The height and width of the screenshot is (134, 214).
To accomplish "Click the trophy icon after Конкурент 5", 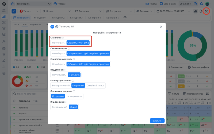I will (x=125, y=18).
